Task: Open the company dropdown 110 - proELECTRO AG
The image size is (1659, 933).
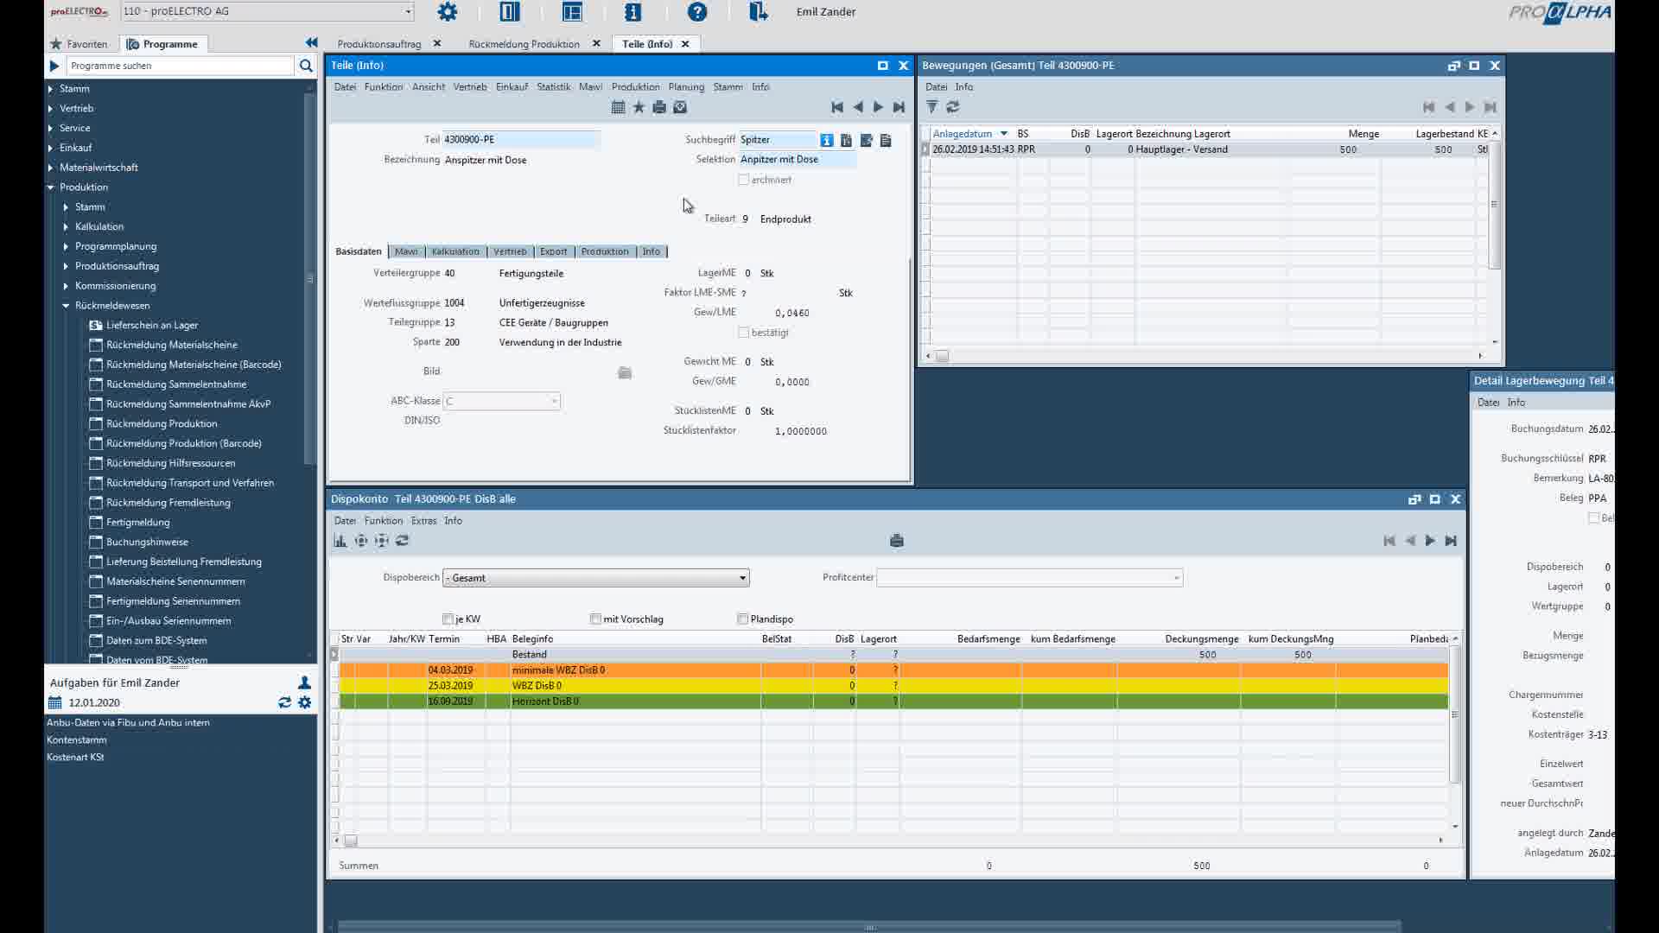Action: point(408,12)
